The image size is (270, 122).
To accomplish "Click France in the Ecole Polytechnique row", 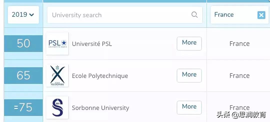I will (239, 76).
